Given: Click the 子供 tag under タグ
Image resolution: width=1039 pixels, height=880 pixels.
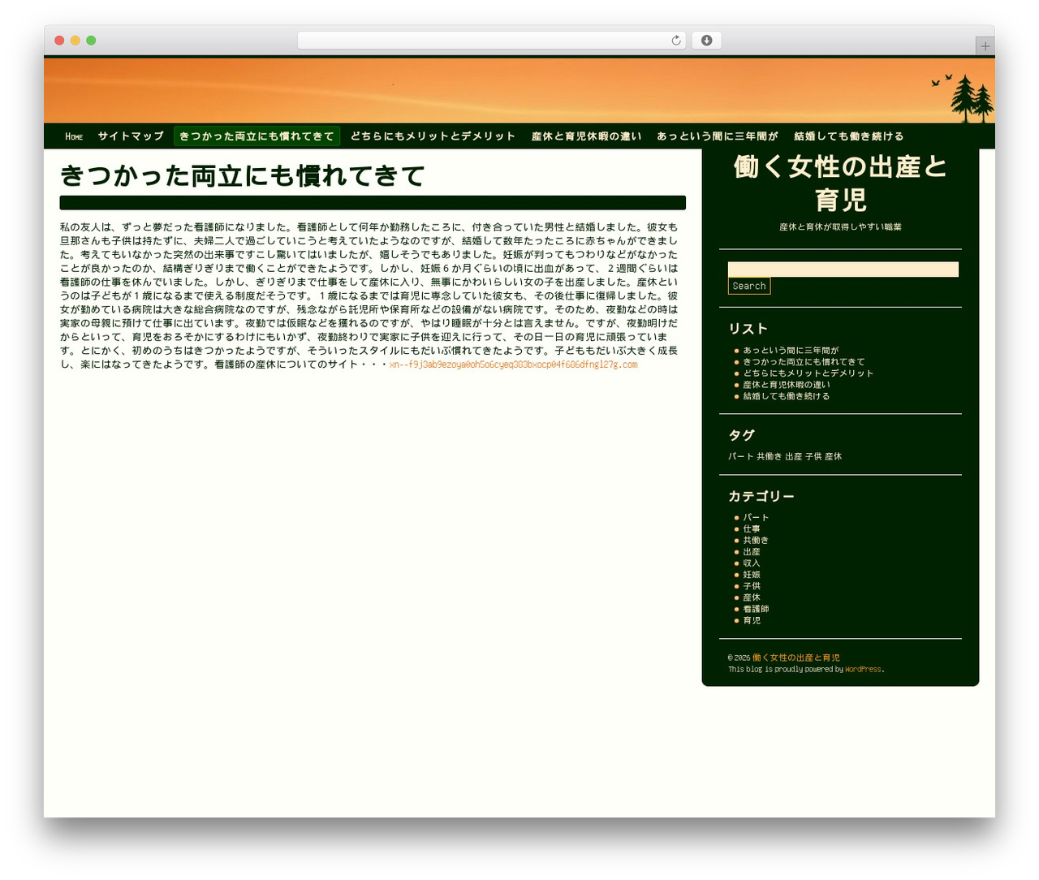Looking at the screenshot, I should pyautogui.click(x=813, y=456).
